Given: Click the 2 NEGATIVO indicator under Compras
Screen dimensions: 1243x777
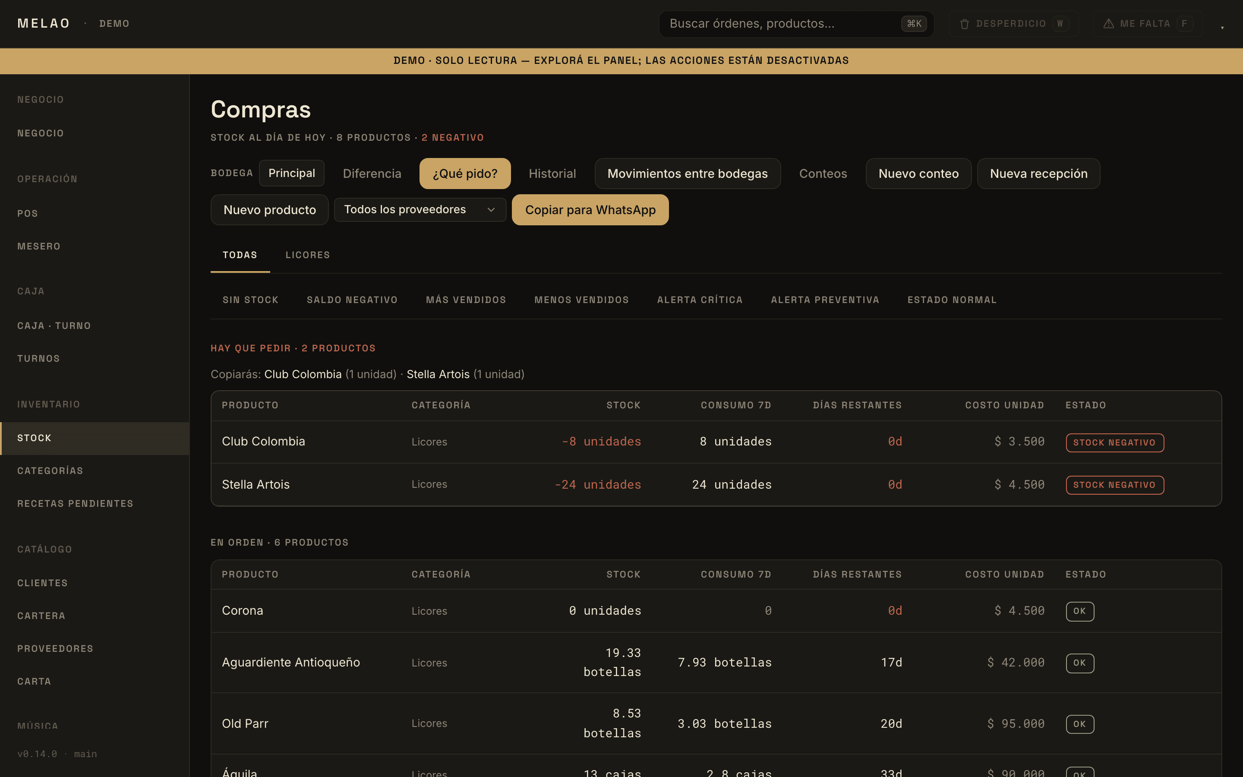Looking at the screenshot, I should pyautogui.click(x=452, y=138).
